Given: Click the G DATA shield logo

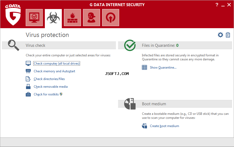Looking at the screenshot, I should pos(13,15).
